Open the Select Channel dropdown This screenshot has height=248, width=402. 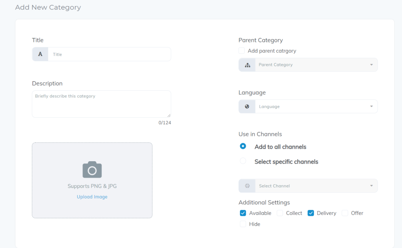click(x=308, y=186)
